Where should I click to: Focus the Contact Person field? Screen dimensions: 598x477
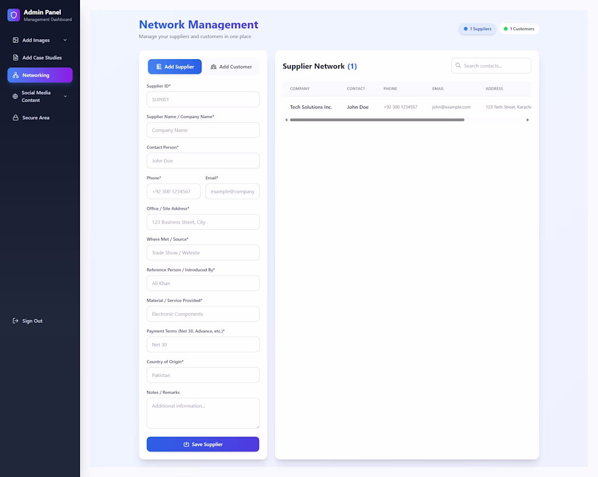203,161
